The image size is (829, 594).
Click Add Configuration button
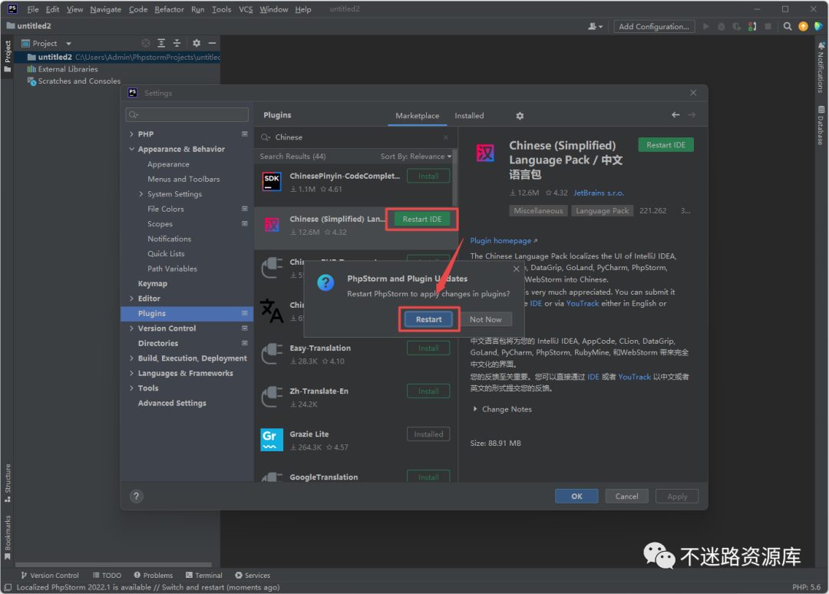click(653, 26)
